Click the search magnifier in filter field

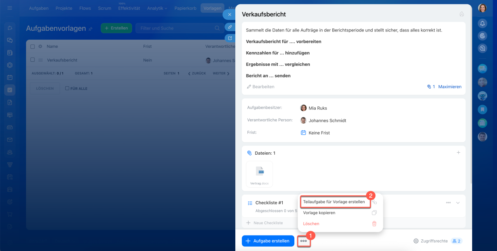point(217,28)
